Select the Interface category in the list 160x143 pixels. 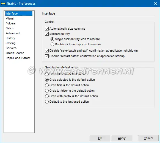19,13
